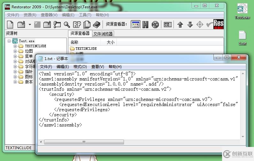Screen dimensions: 254x161
Task: Switch to the 文件浏览器 tab
Action: [103, 34]
